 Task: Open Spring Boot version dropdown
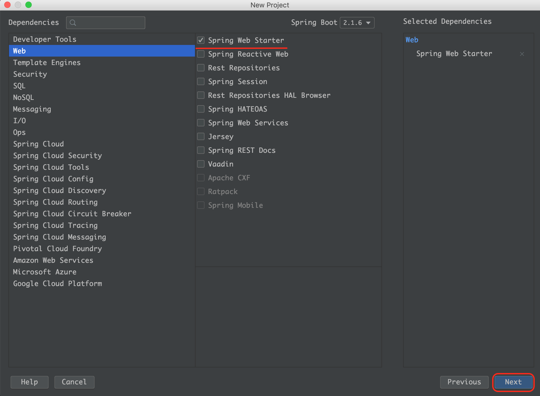tap(356, 22)
